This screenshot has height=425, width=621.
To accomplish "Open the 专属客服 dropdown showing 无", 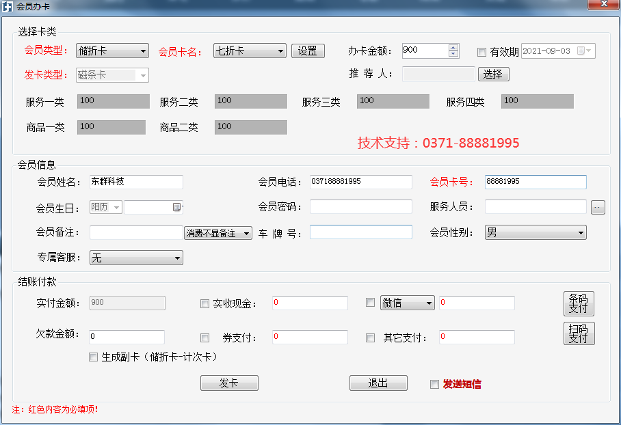I will [136, 258].
